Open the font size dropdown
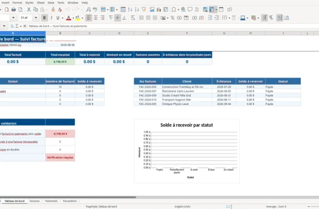Viewport: 319px width, 209px height. (36, 18)
